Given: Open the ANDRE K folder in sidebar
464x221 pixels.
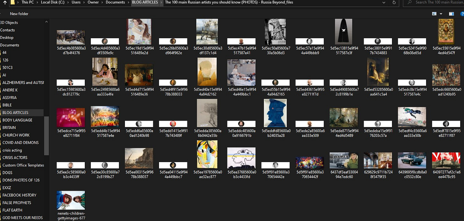Looking at the screenshot, I should (10, 90).
